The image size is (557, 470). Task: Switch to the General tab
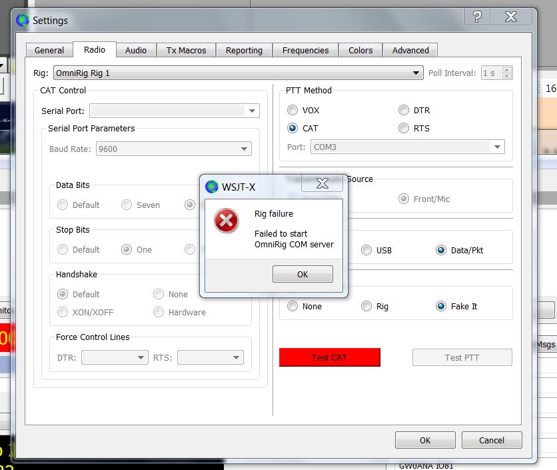coord(49,50)
